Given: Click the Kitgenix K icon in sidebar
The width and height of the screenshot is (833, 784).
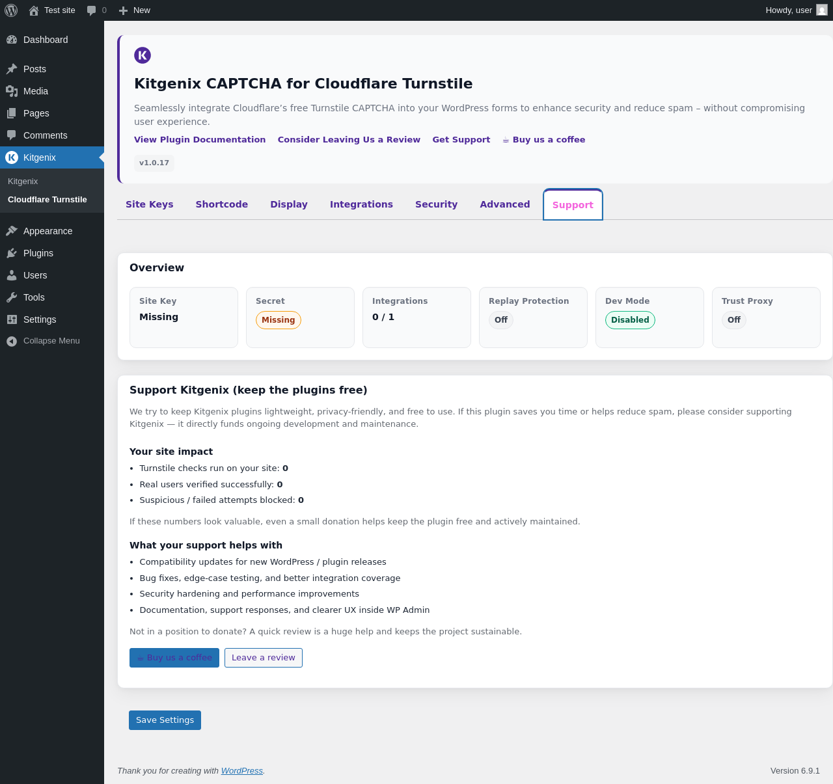Looking at the screenshot, I should tap(12, 157).
